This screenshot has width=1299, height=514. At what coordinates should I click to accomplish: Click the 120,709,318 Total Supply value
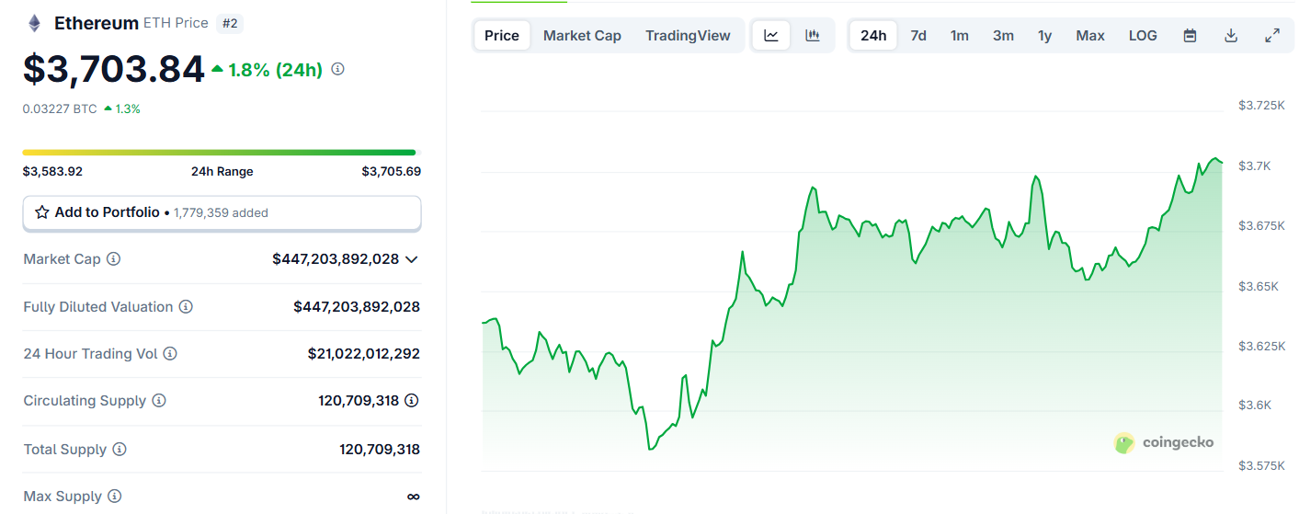click(380, 450)
